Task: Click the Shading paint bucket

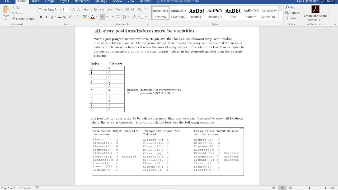Action: 134,17
